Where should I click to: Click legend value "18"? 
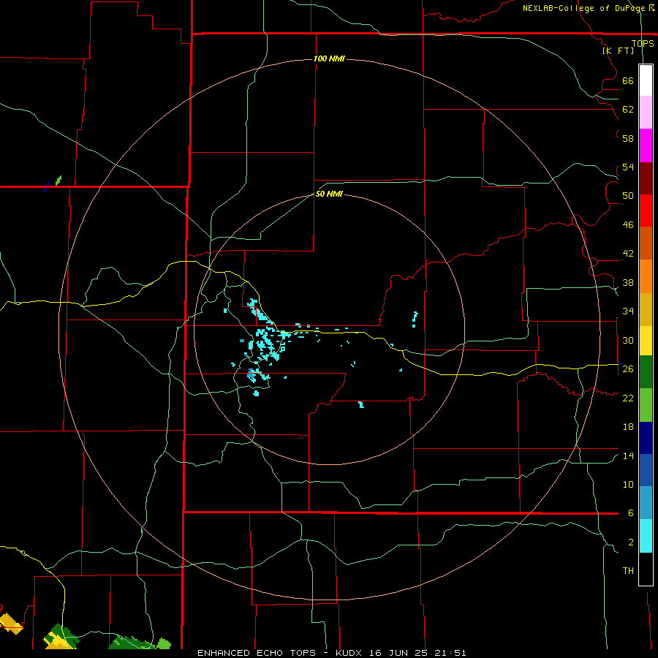click(x=628, y=427)
